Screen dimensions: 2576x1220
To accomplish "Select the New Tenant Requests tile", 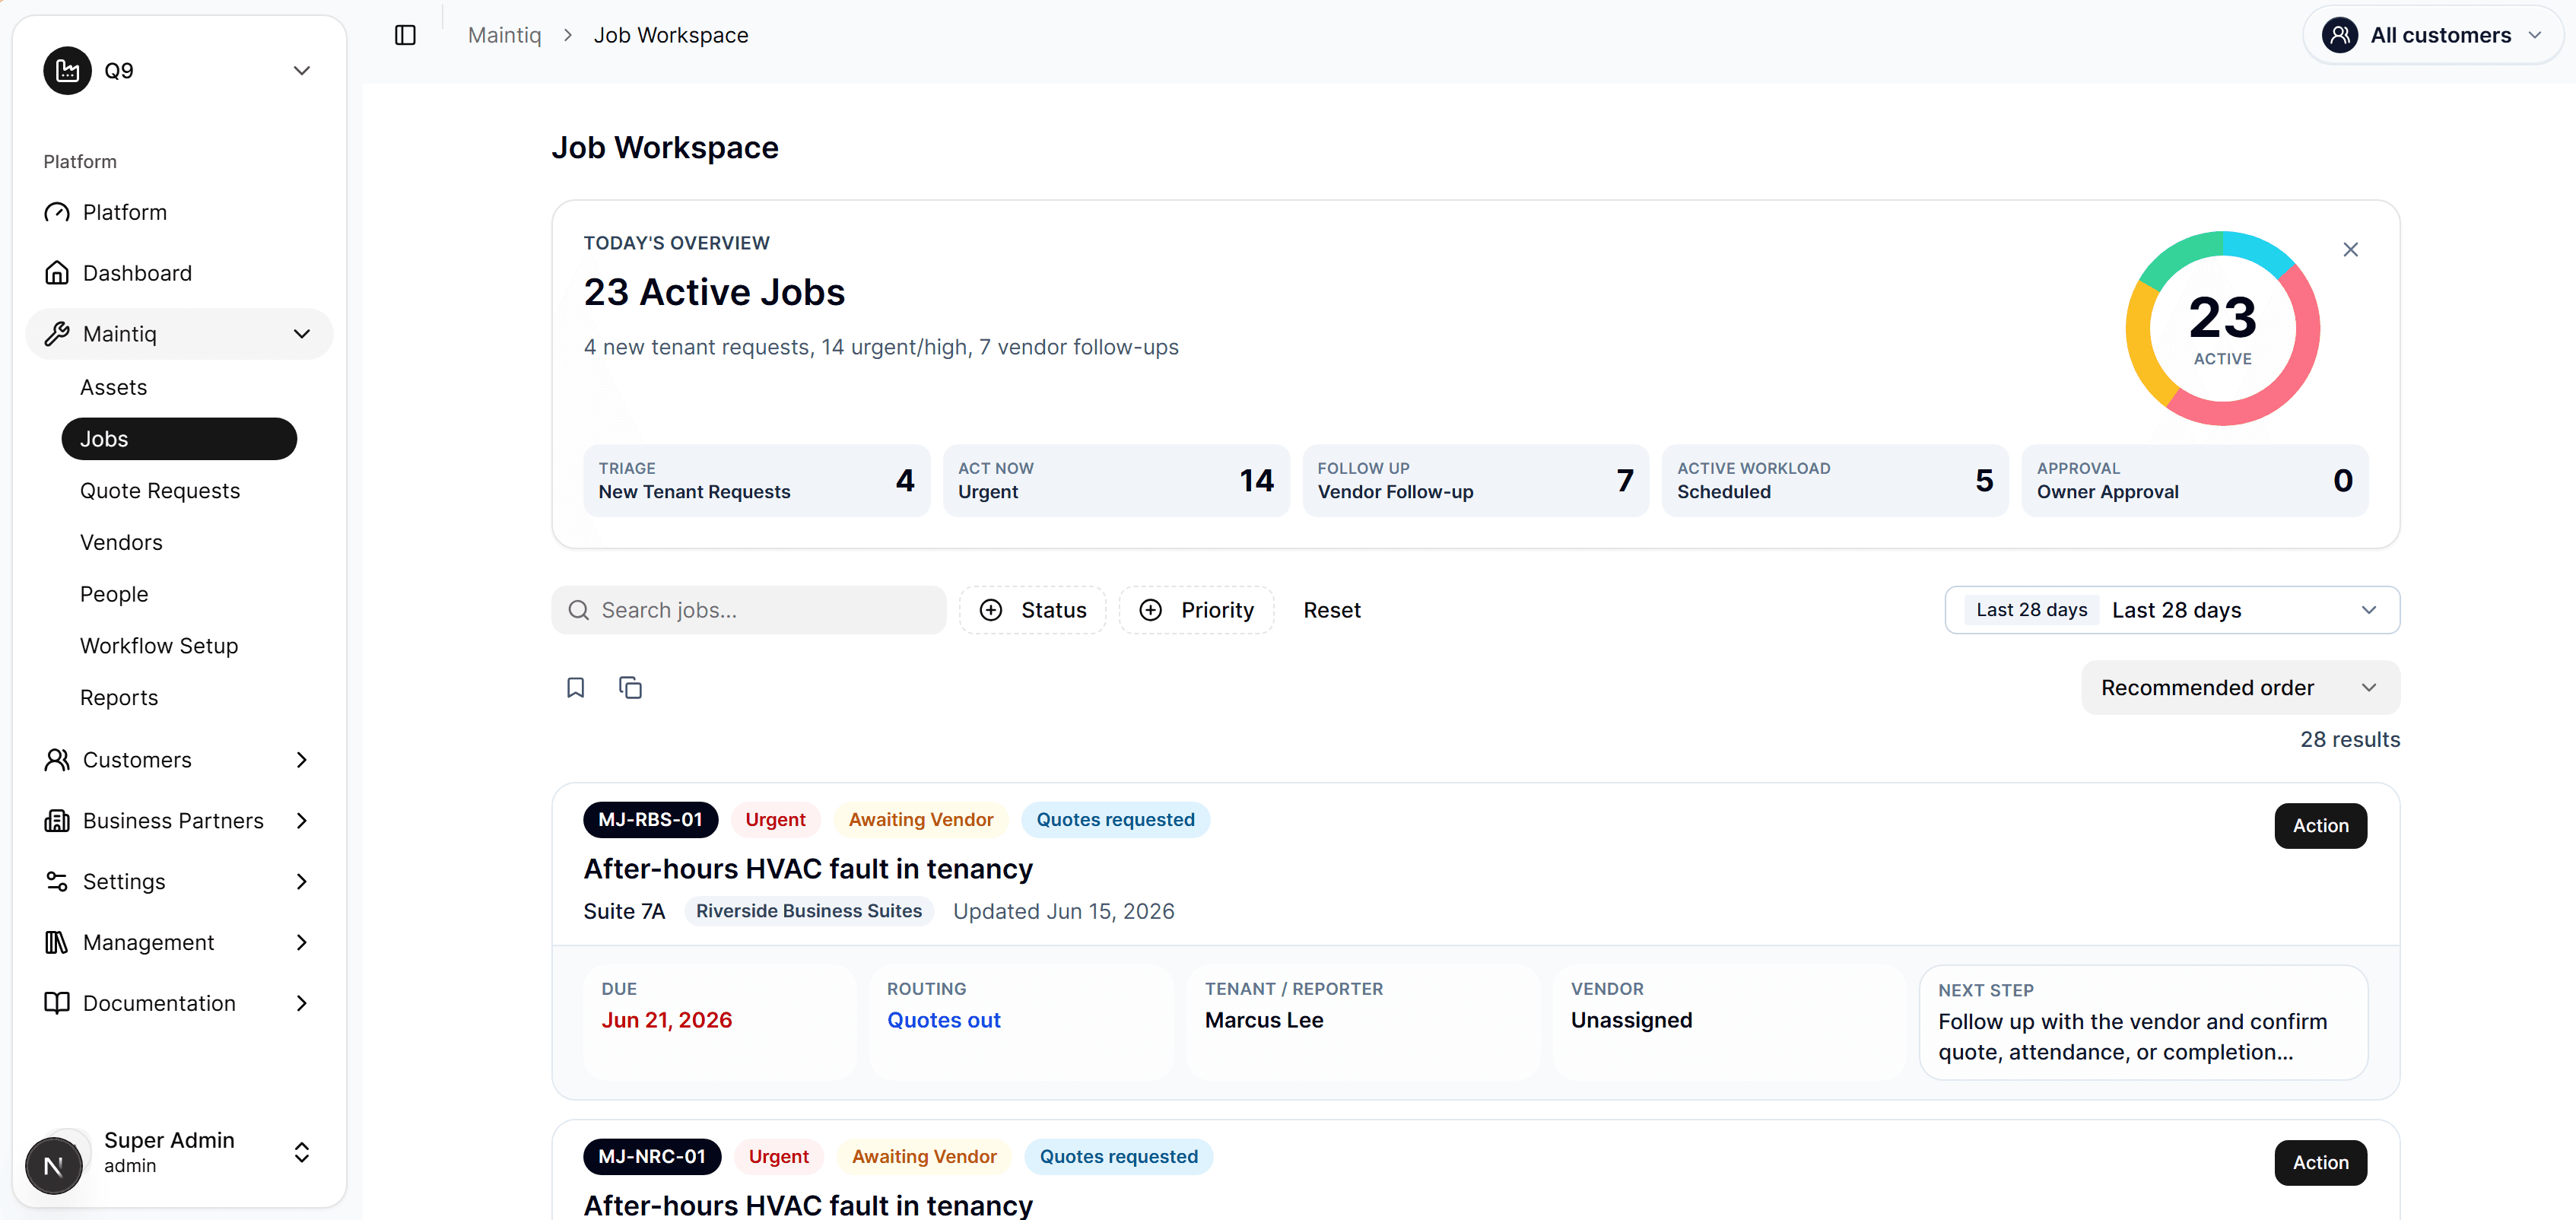I will [756, 481].
